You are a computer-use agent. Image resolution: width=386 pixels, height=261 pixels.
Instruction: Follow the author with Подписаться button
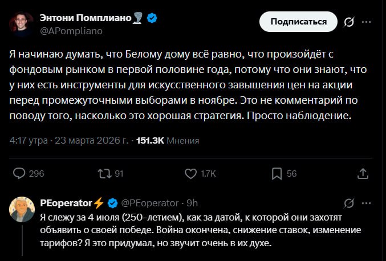[298, 22]
